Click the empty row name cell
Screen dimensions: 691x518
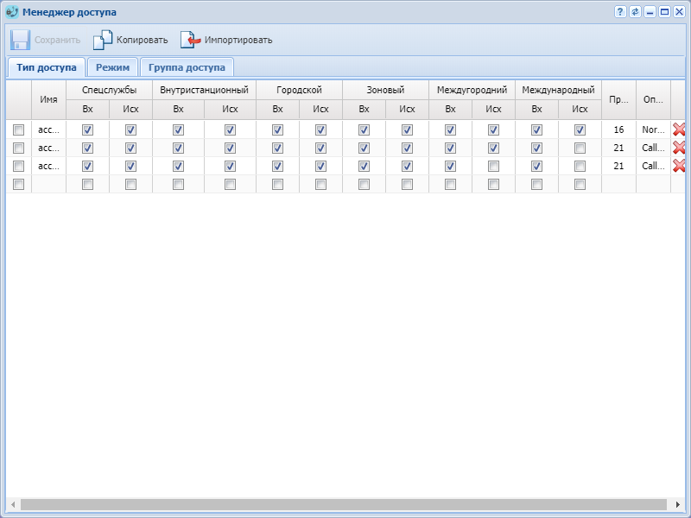point(48,184)
